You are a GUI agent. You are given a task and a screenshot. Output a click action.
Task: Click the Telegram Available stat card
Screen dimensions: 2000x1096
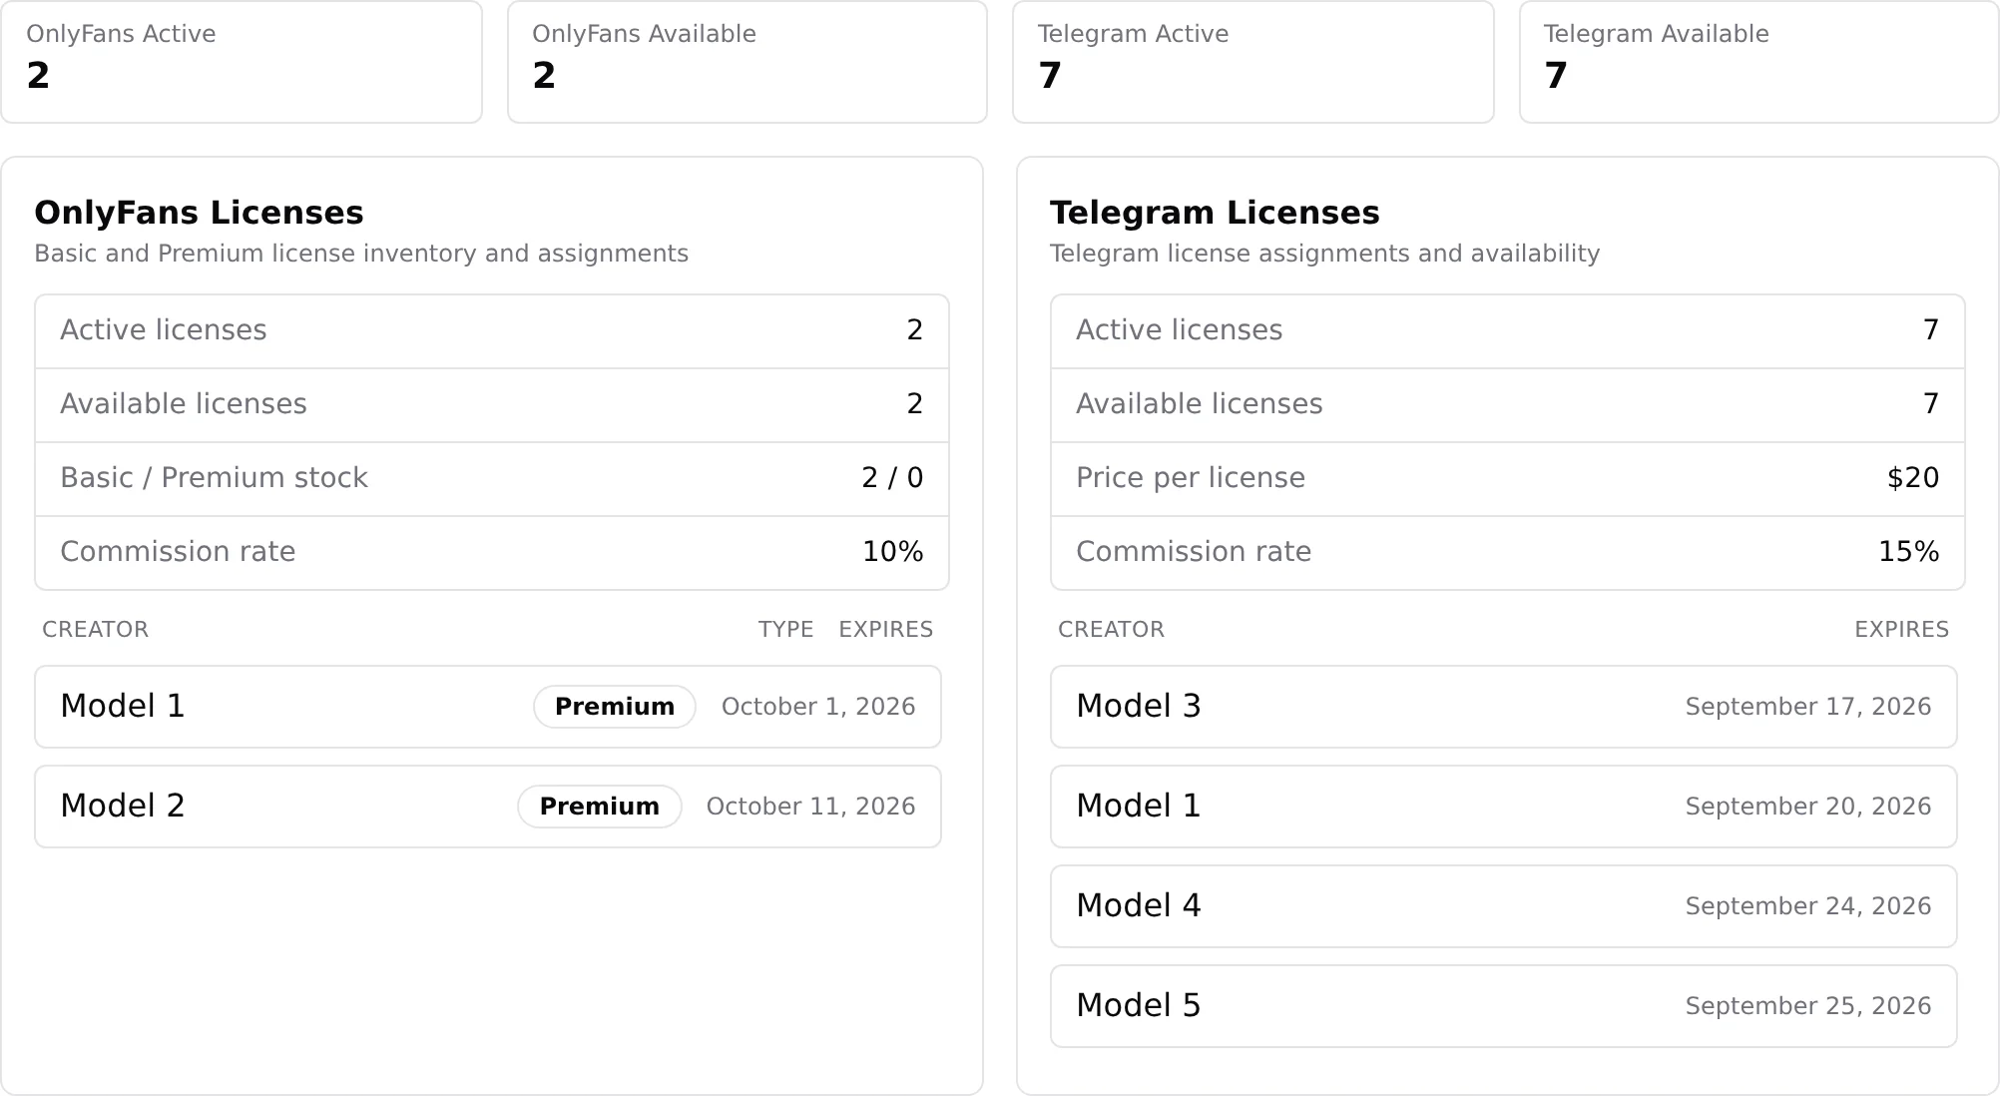[x=1759, y=62]
